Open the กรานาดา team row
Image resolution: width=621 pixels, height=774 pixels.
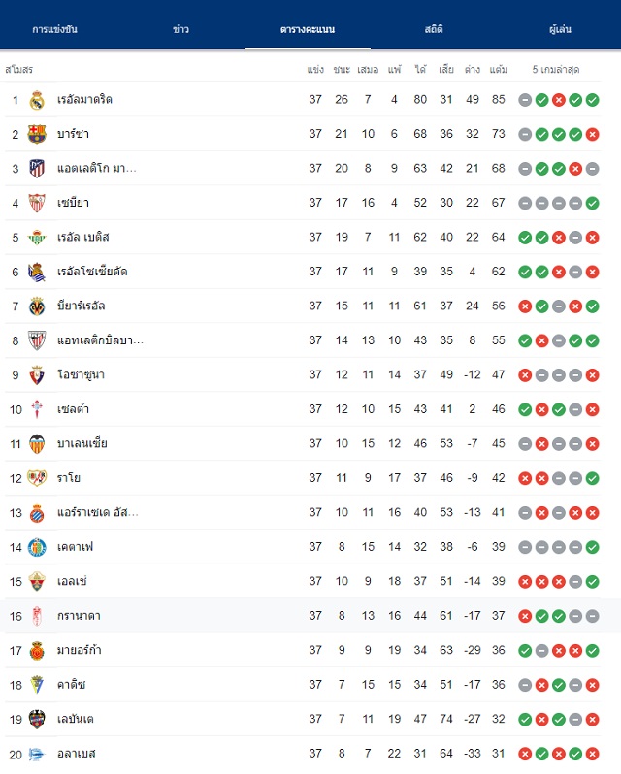tap(310, 616)
